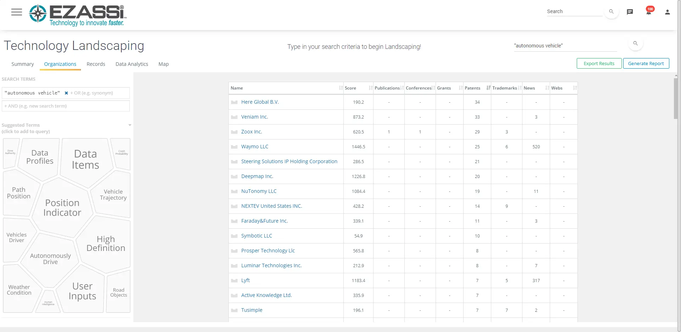Screen dimensions: 681x332
Task: Click the Zoox Inc. organization icon
Action: tap(234, 132)
